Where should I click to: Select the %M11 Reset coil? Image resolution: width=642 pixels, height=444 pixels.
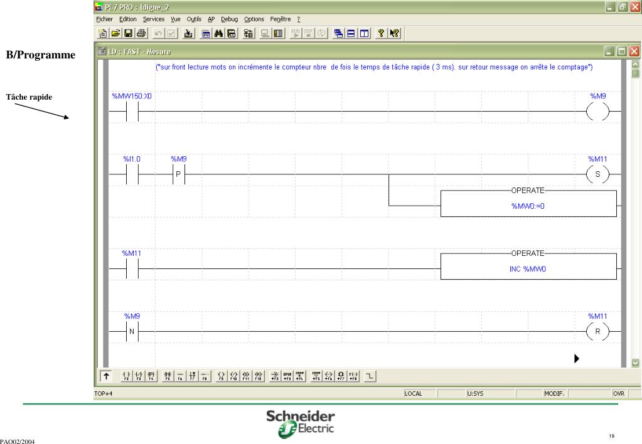(598, 332)
